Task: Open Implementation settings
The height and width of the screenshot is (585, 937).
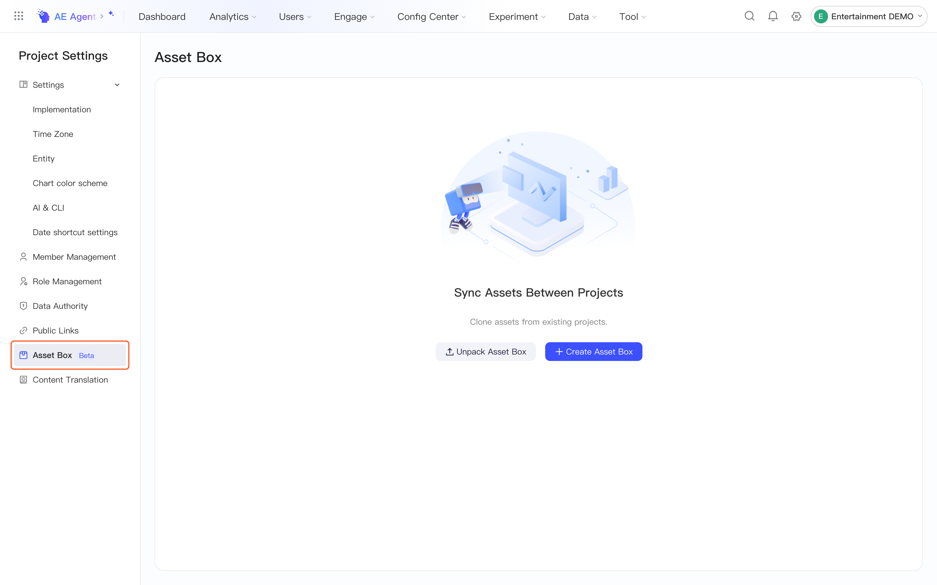Action: [x=61, y=109]
